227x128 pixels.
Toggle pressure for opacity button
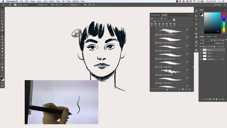52,5
